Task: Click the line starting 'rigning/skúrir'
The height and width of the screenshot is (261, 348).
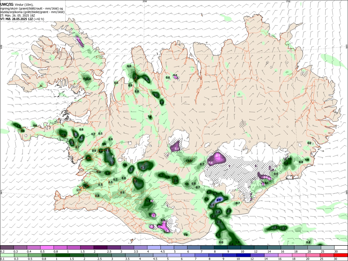Action: (x=32, y=8)
